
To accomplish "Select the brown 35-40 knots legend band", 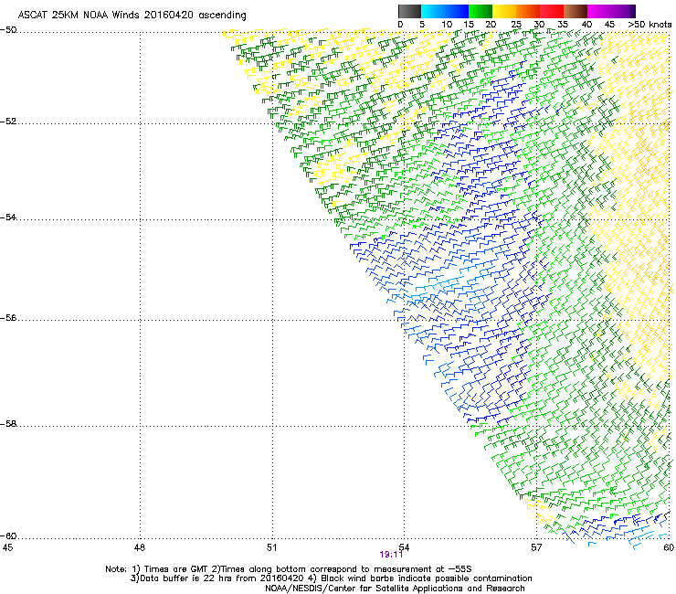I will pyautogui.click(x=576, y=11).
